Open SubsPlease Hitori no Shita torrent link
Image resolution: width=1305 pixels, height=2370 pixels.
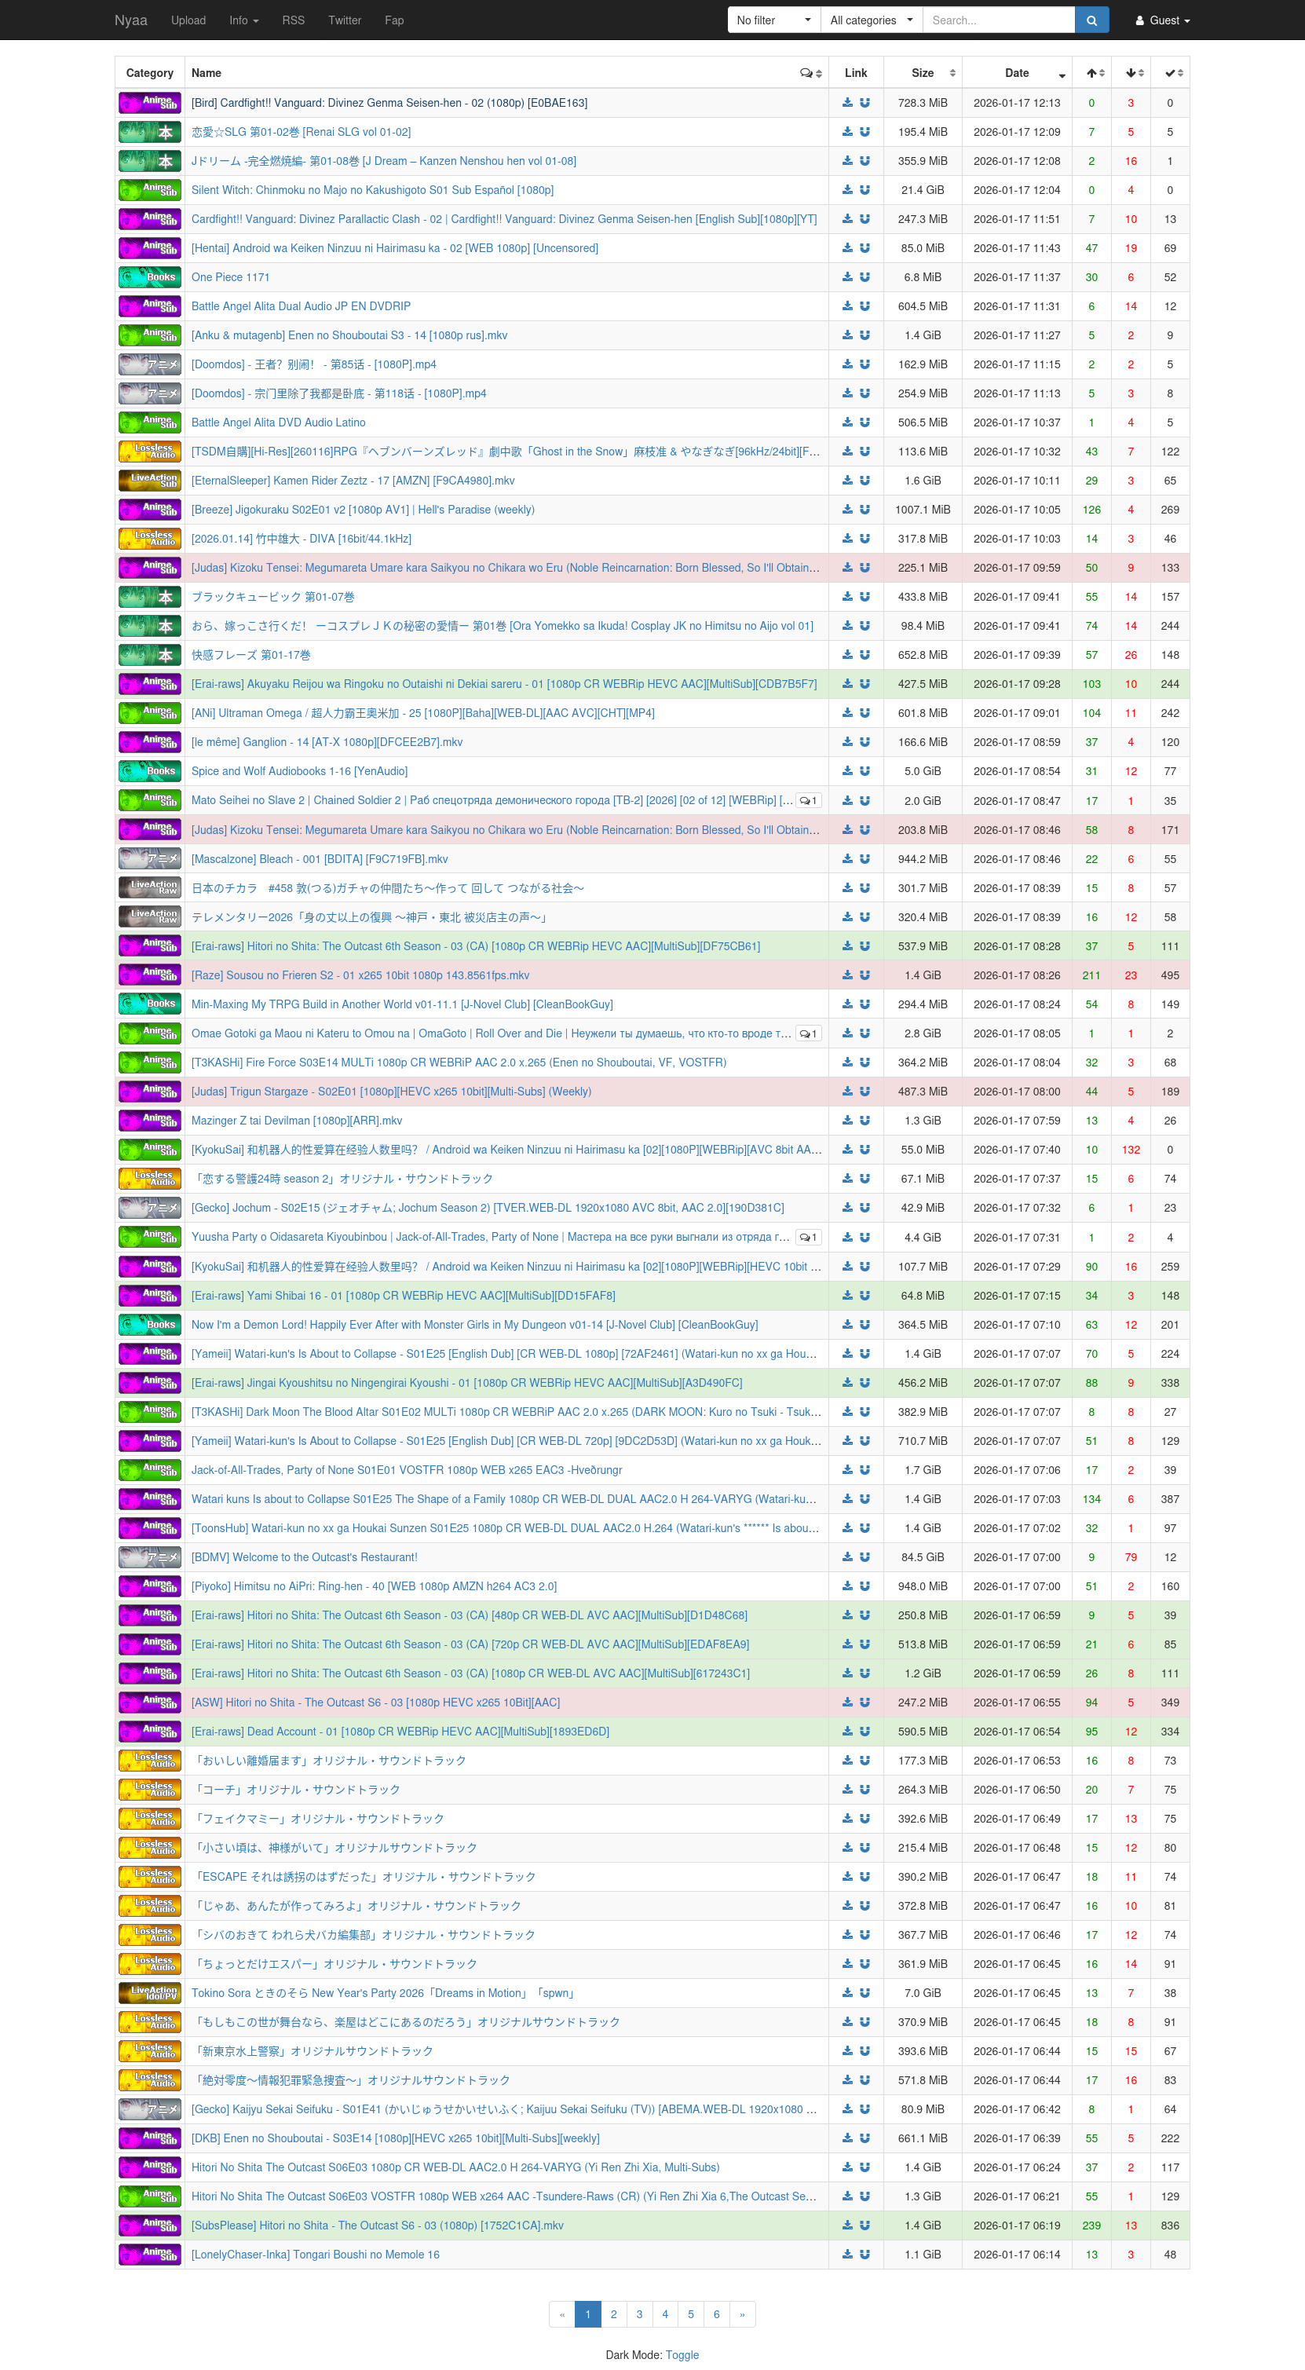pyautogui.click(x=377, y=2226)
